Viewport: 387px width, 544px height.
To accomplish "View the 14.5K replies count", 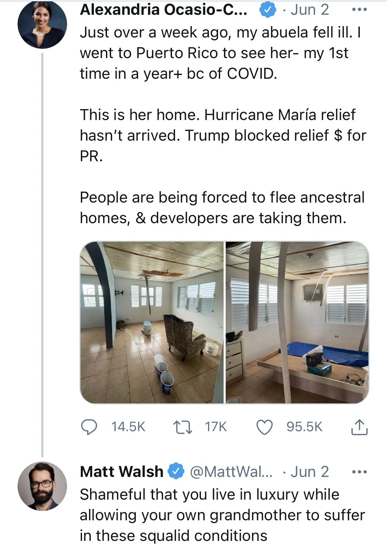I will pos(128,427).
